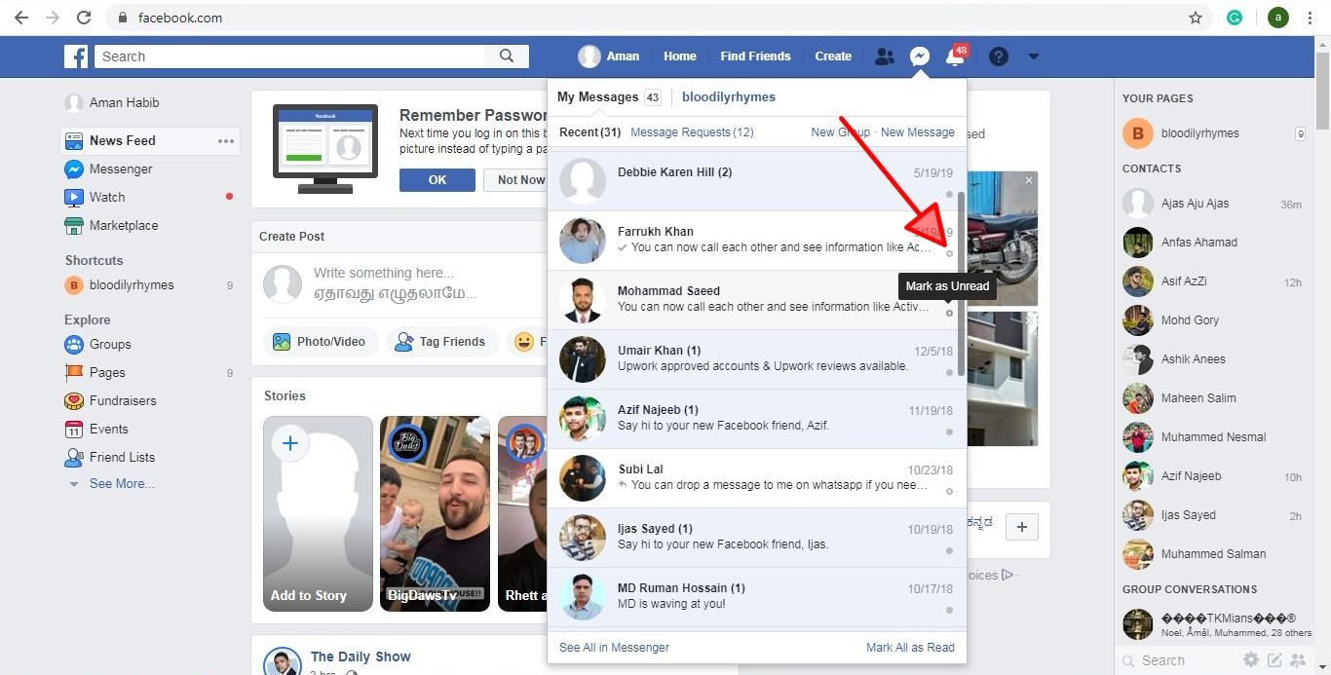Expand See More in Explore
The image size is (1331, 675).
tap(122, 484)
